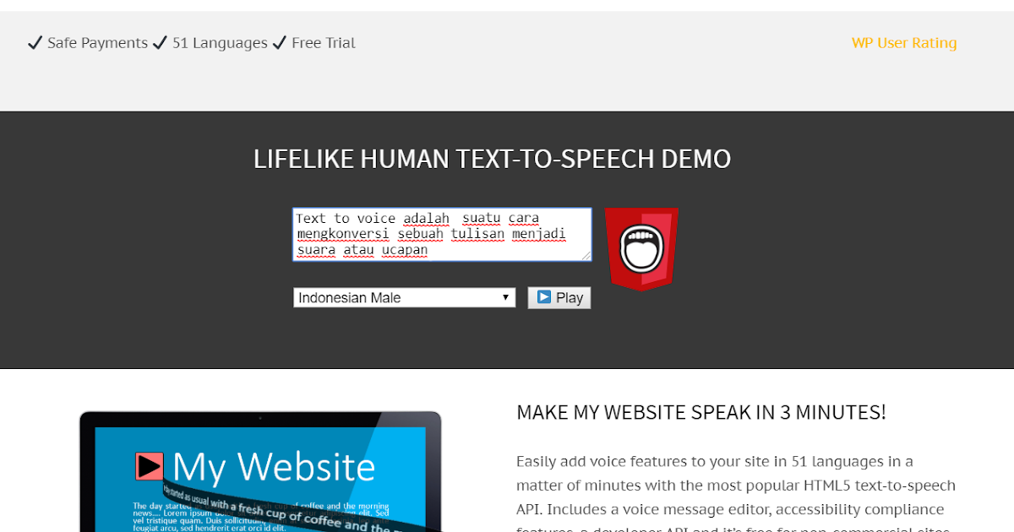Click the red play icon beside My Website
This screenshot has width=1014, height=532.
[150, 467]
